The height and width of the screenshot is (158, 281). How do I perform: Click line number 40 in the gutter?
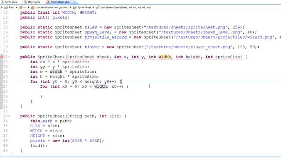click(x=5, y=151)
